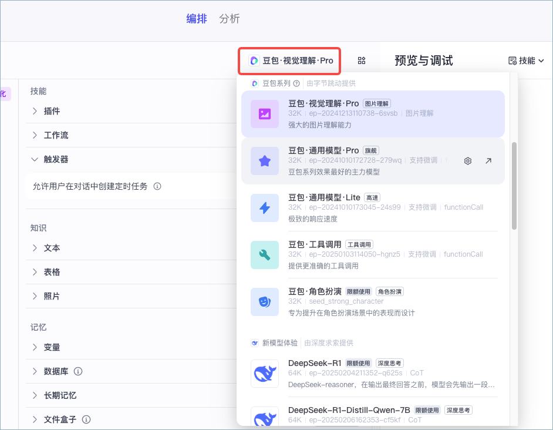Click the 高速 tag on 通用模型·Lite
Viewport: 553px width, 430px height.
pos(372,198)
